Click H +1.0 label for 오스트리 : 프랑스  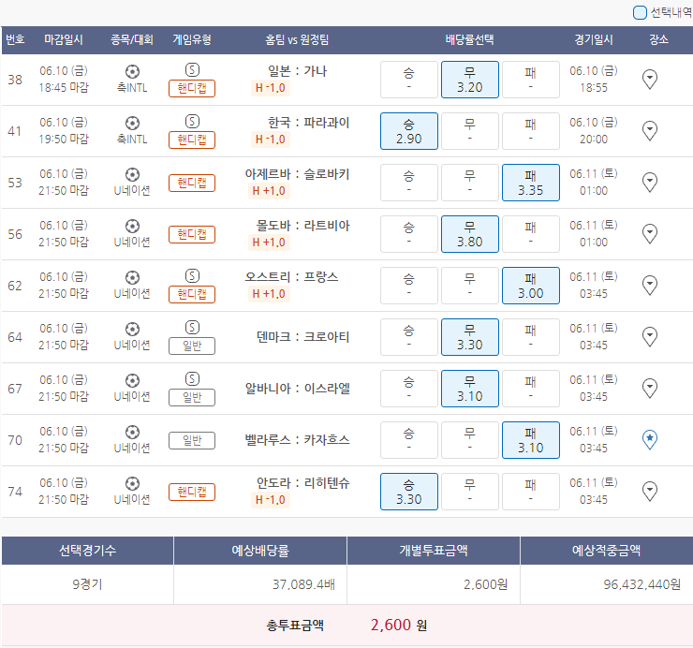tap(269, 294)
